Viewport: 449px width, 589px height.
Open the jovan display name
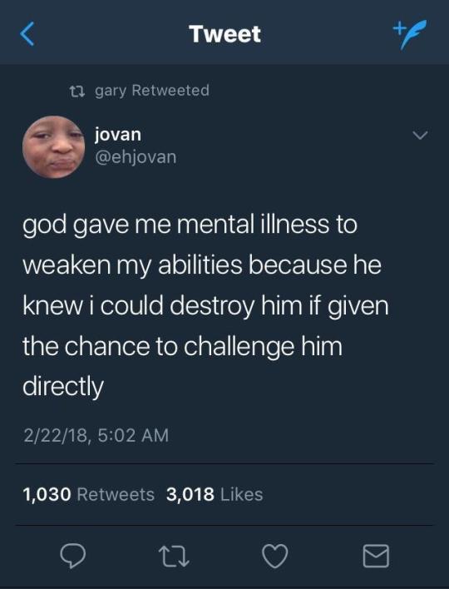118,135
